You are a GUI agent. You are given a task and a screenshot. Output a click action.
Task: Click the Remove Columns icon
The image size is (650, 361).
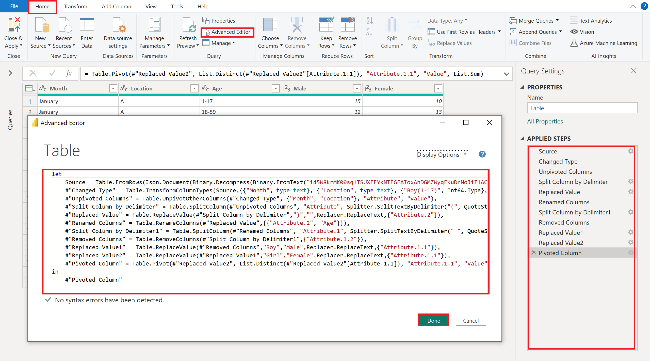pos(297,25)
